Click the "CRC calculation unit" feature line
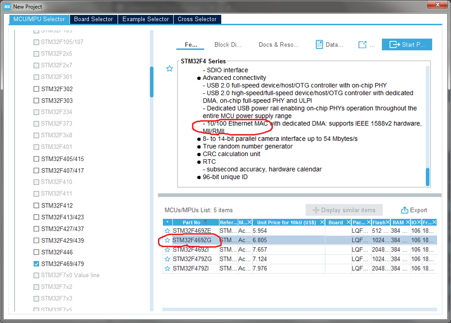451x323 pixels. pos(231,154)
